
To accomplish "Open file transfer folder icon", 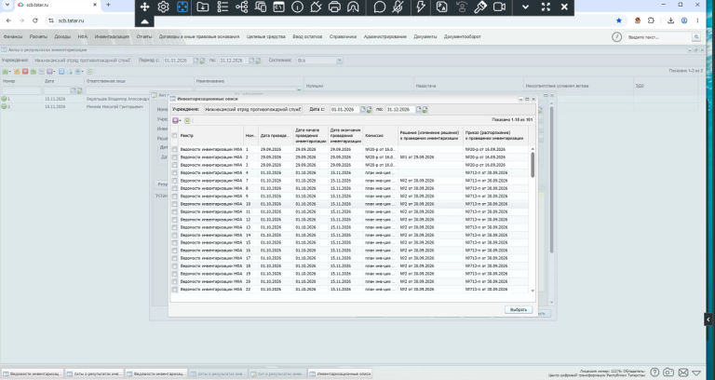I will 202,7.
